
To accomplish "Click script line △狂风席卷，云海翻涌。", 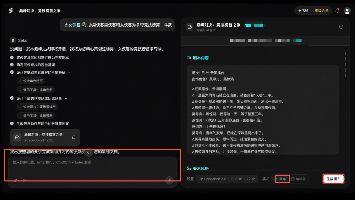I will pyautogui.click(x=210, y=89).
